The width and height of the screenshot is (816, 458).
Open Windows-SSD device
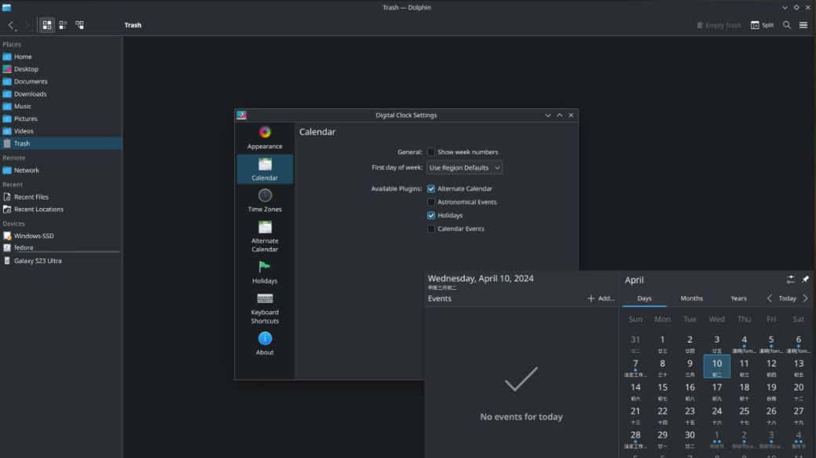click(x=61, y=236)
